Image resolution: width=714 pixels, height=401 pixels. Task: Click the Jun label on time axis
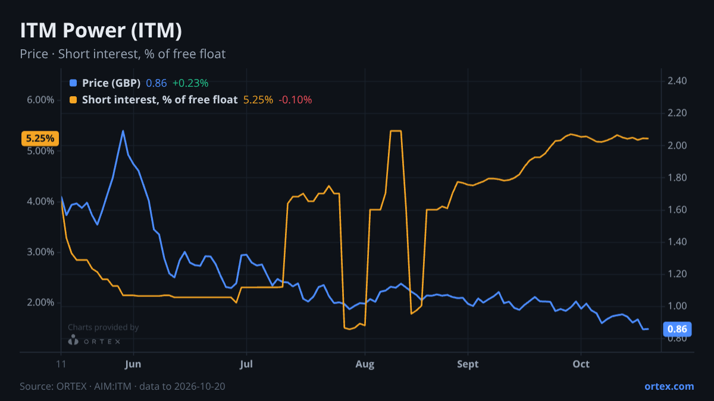[133, 364]
